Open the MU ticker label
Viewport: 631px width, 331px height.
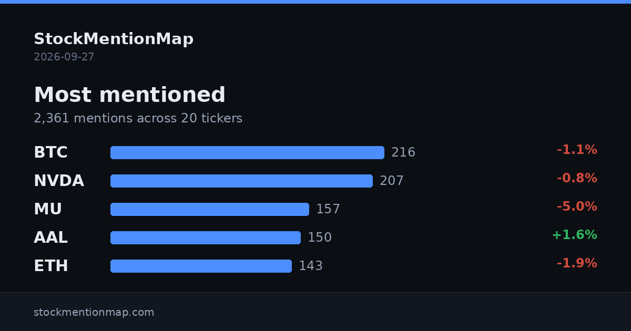click(x=48, y=209)
